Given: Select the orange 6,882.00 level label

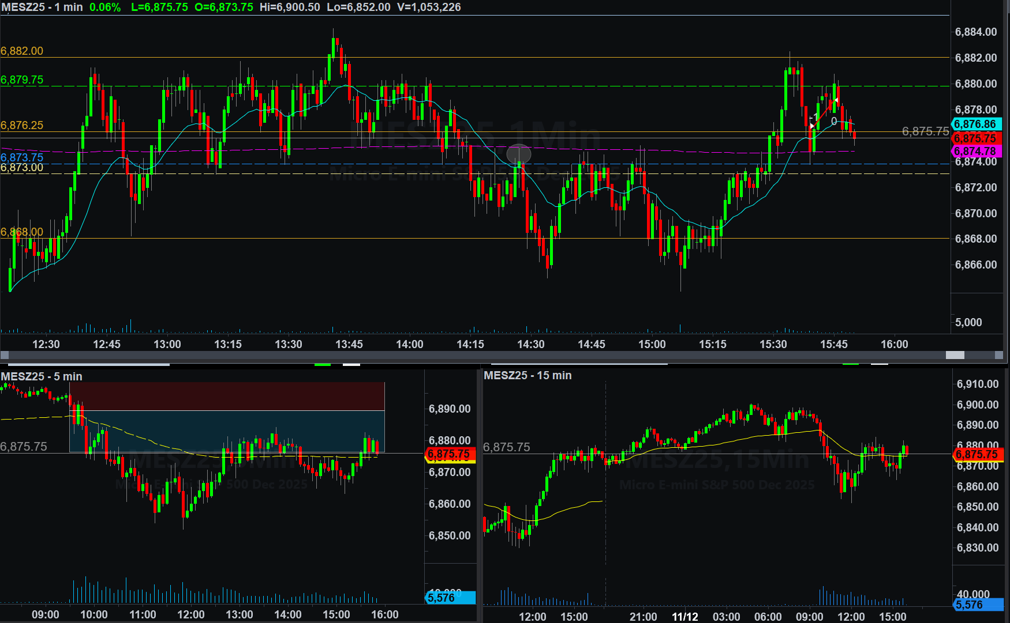Looking at the screenshot, I should 22,51.
